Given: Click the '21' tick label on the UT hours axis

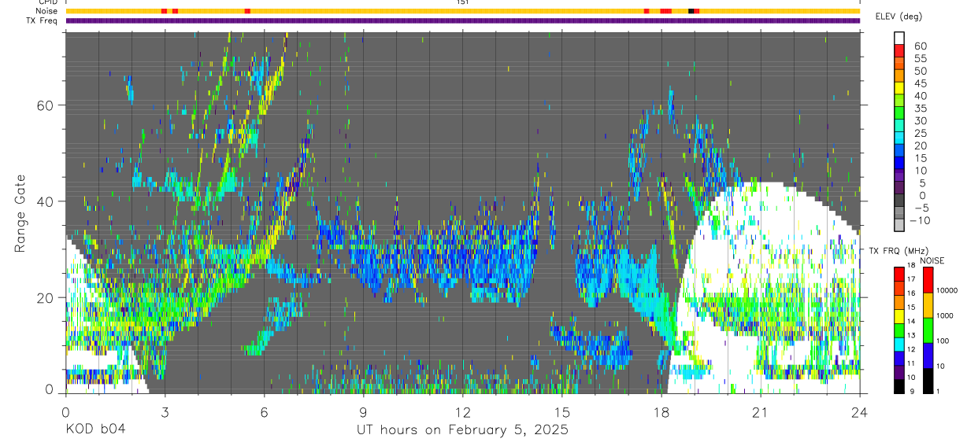Looking at the screenshot, I should coord(760,411).
